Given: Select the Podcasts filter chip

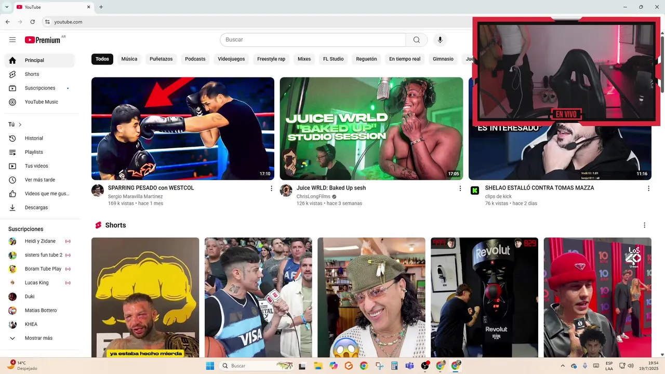Looking at the screenshot, I should pyautogui.click(x=195, y=59).
